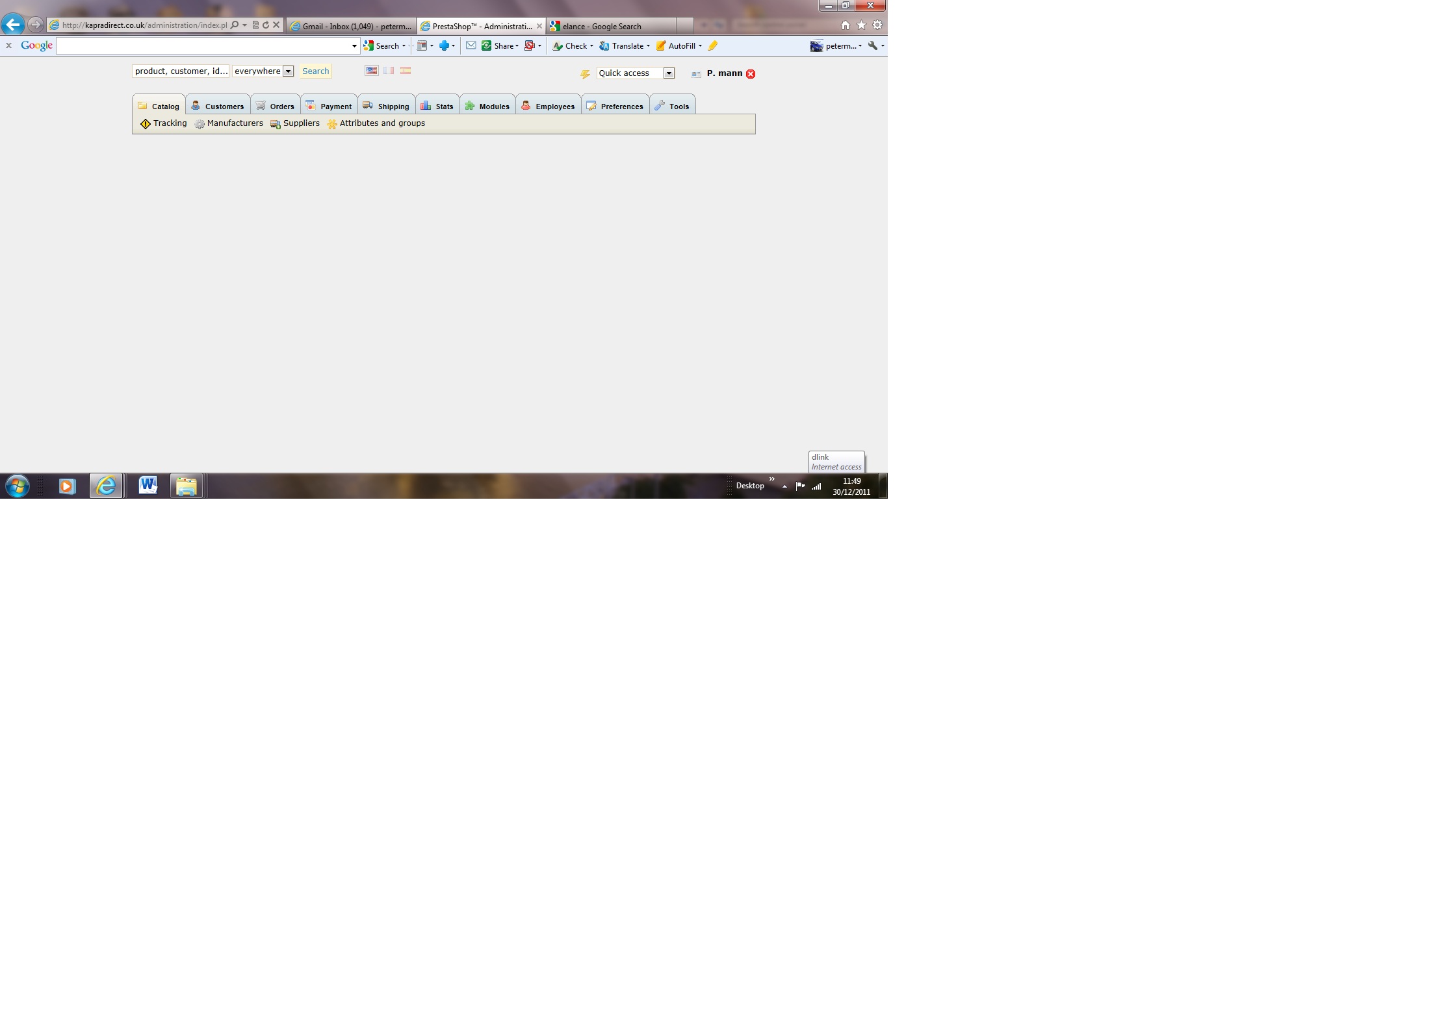Log out using red X beside P. mann
The height and width of the screenshot is (1013, 1435).
pos(751,74)
